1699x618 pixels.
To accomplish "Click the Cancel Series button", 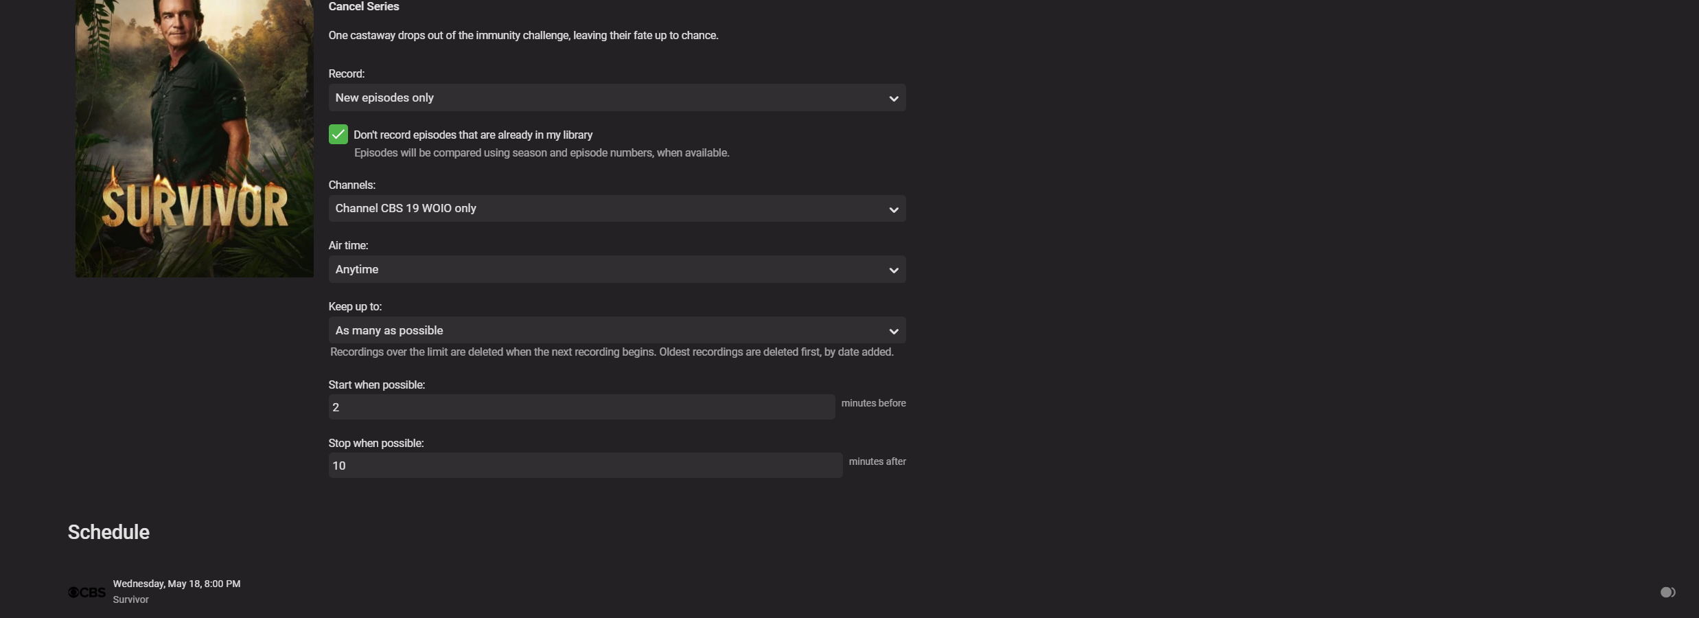I will 364,7.
